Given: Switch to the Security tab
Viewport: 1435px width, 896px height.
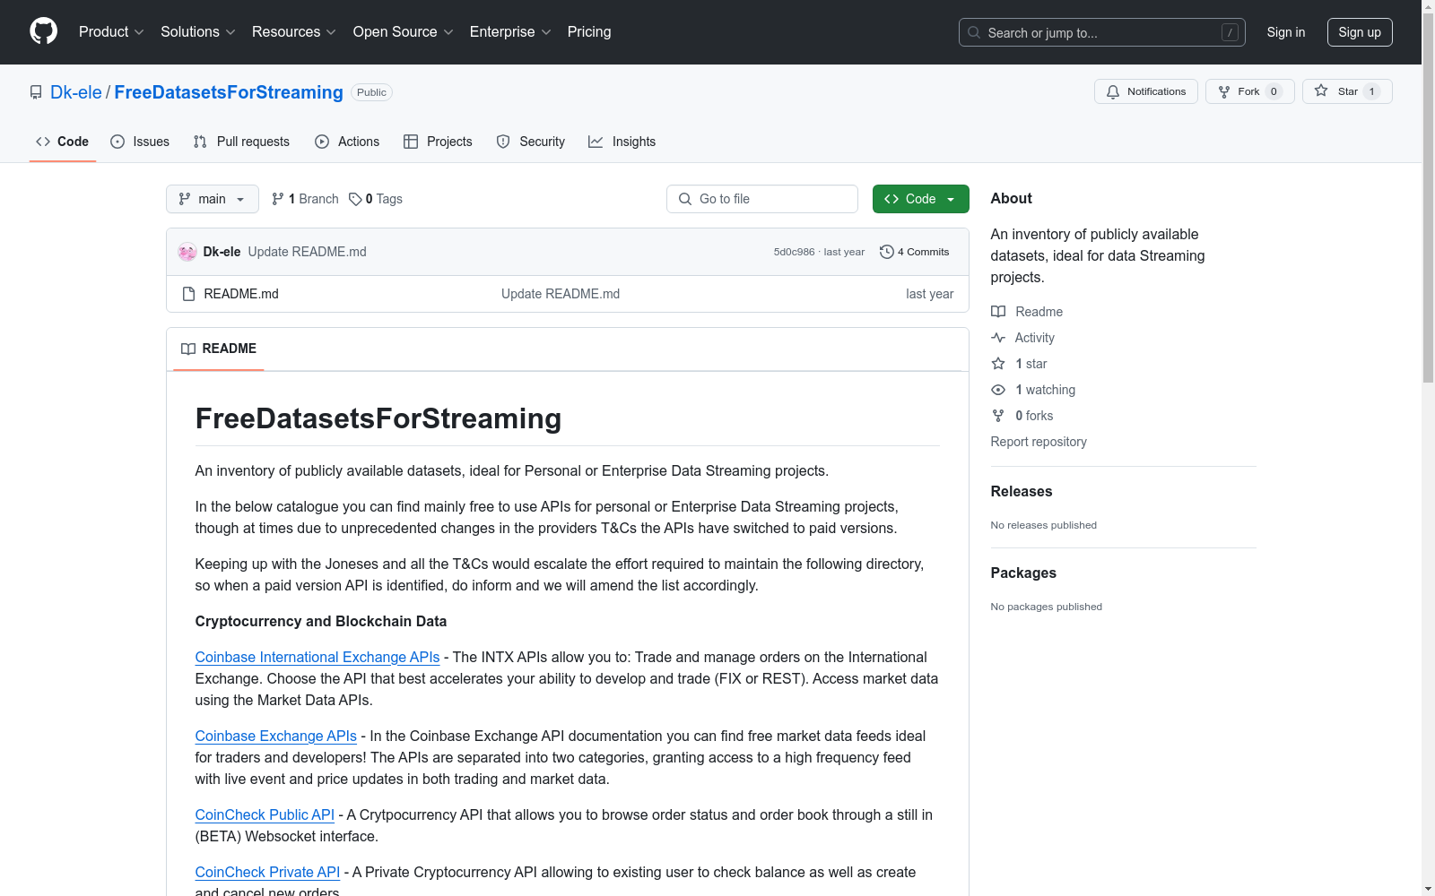Looking at the screenshot, I should click(531, 142).
